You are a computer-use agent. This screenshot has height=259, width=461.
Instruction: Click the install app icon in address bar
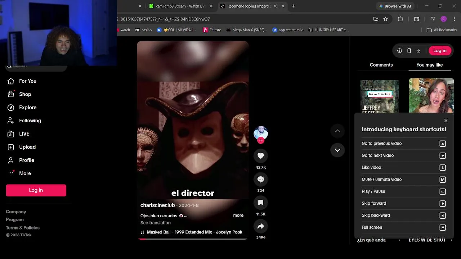coord(376,19)
